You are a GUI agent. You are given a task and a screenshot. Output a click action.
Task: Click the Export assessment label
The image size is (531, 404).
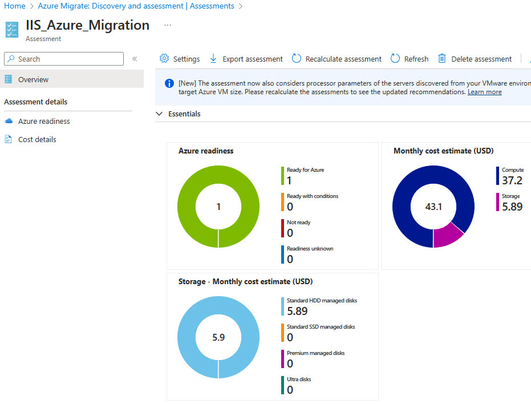pos(253,59)
